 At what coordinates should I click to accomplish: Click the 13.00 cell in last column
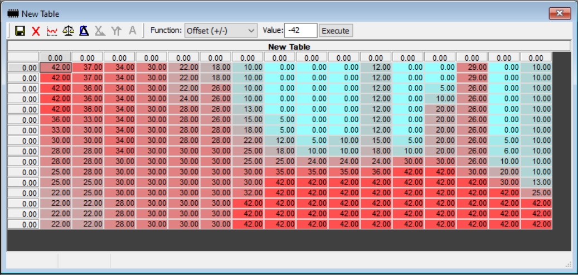click(x=536, y=182)
